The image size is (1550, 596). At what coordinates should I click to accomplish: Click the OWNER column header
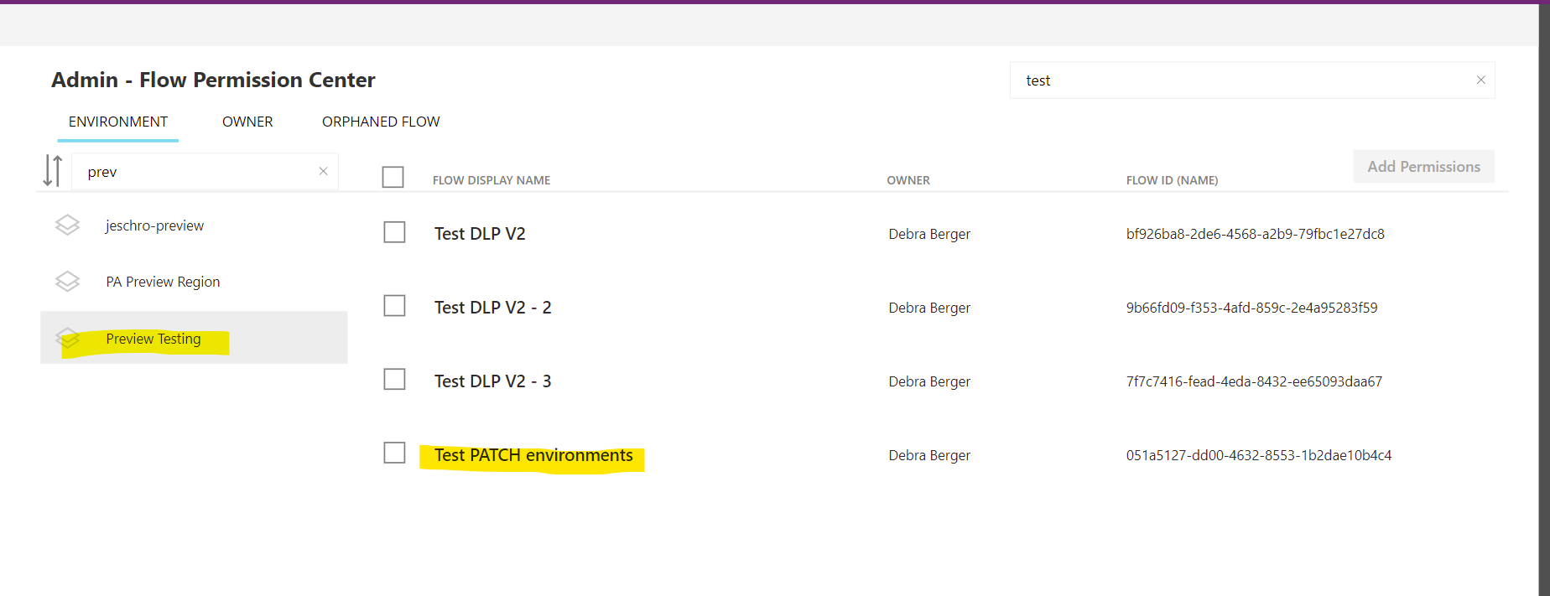(908, 180)
